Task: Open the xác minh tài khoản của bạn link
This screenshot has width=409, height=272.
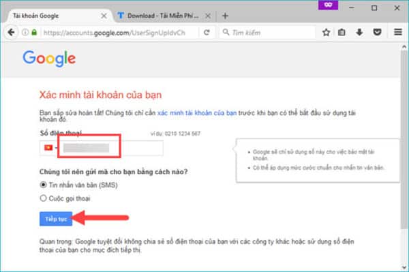Action: coord(197,113)
